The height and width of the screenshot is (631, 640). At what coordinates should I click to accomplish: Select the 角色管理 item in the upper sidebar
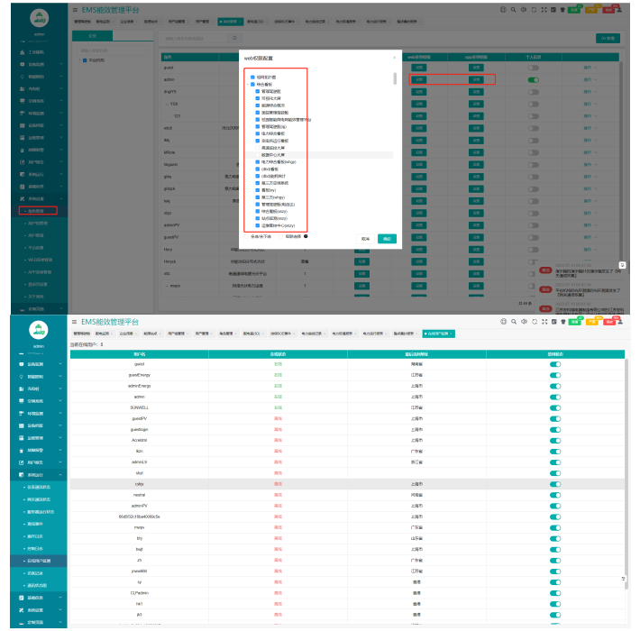coord(37,211)
